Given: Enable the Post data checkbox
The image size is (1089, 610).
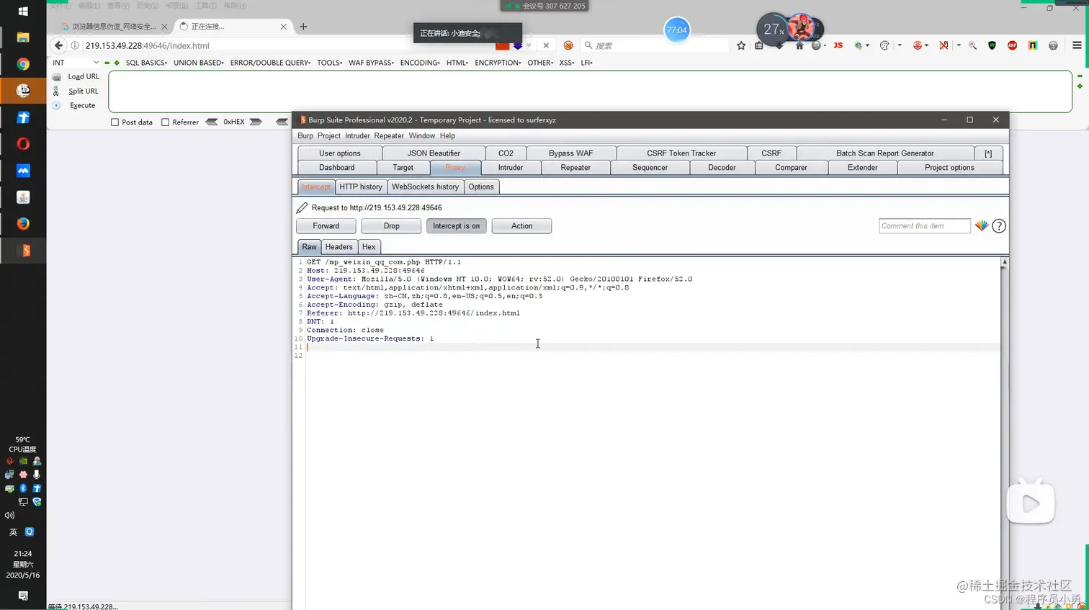Looking at the screenshot, I should pyautogui.click(x=115, y=122).
